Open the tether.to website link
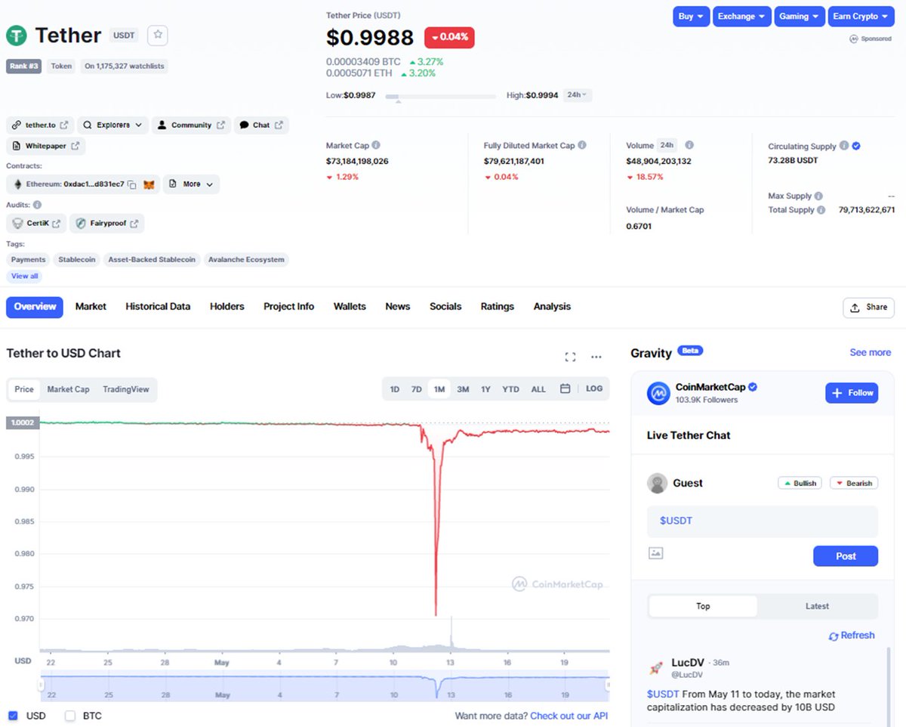Image resolution: width=906 pixels, height=727 pixels. (x=40, y=125)
